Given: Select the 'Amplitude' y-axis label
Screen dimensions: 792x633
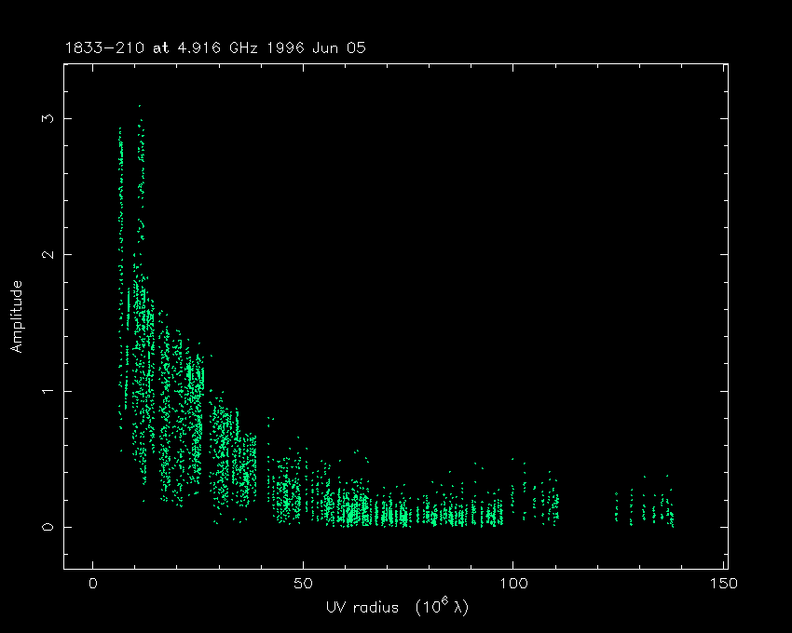Looking at the screenshot, I should tap(16, 316).
